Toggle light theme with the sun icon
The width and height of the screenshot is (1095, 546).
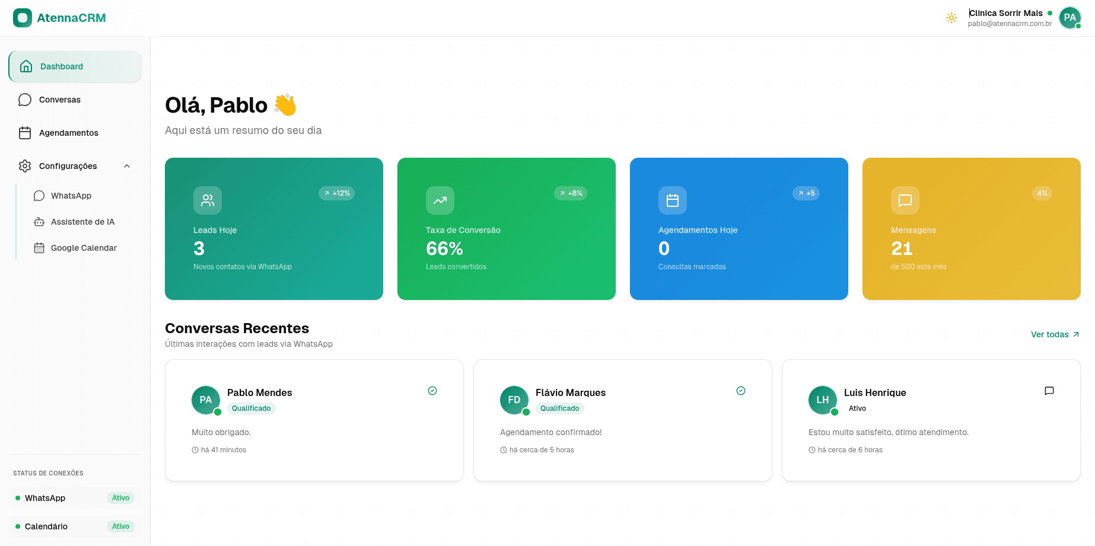951,18
